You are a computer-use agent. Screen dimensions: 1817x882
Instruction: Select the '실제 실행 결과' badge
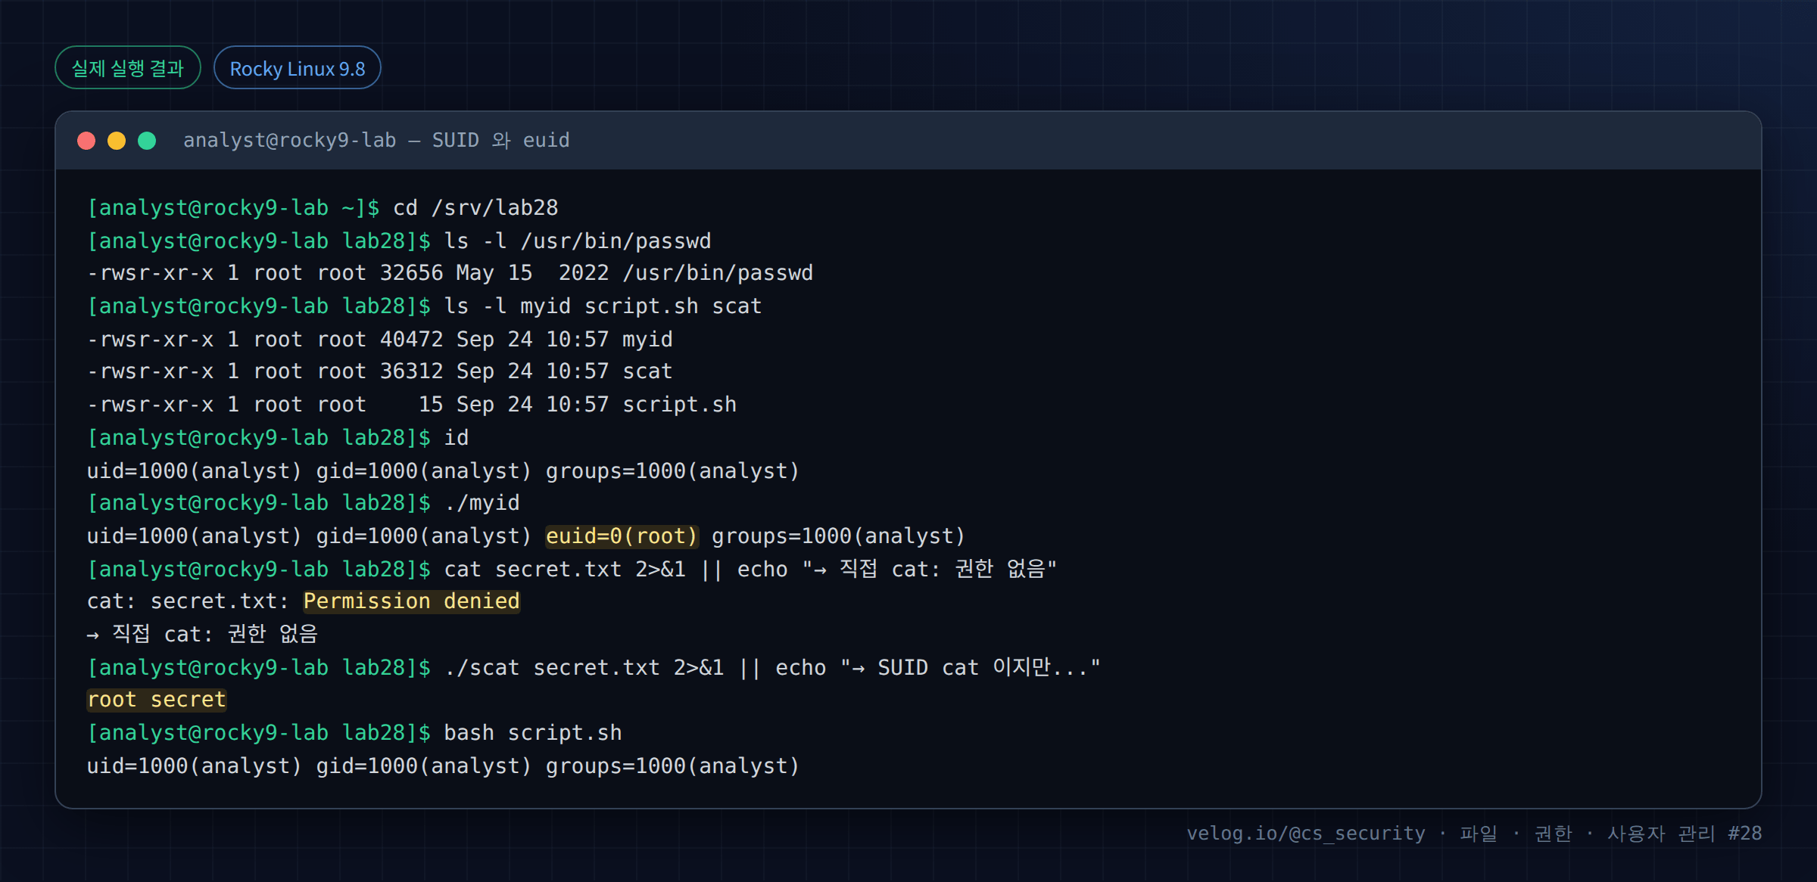point(128,68)
